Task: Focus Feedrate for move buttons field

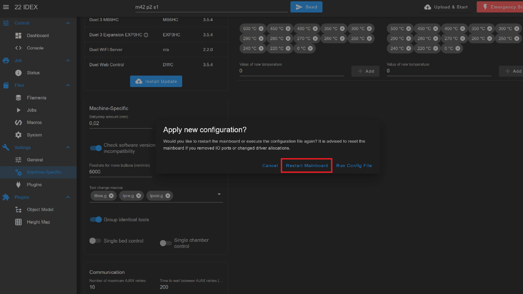Action: tap(121, 172)
